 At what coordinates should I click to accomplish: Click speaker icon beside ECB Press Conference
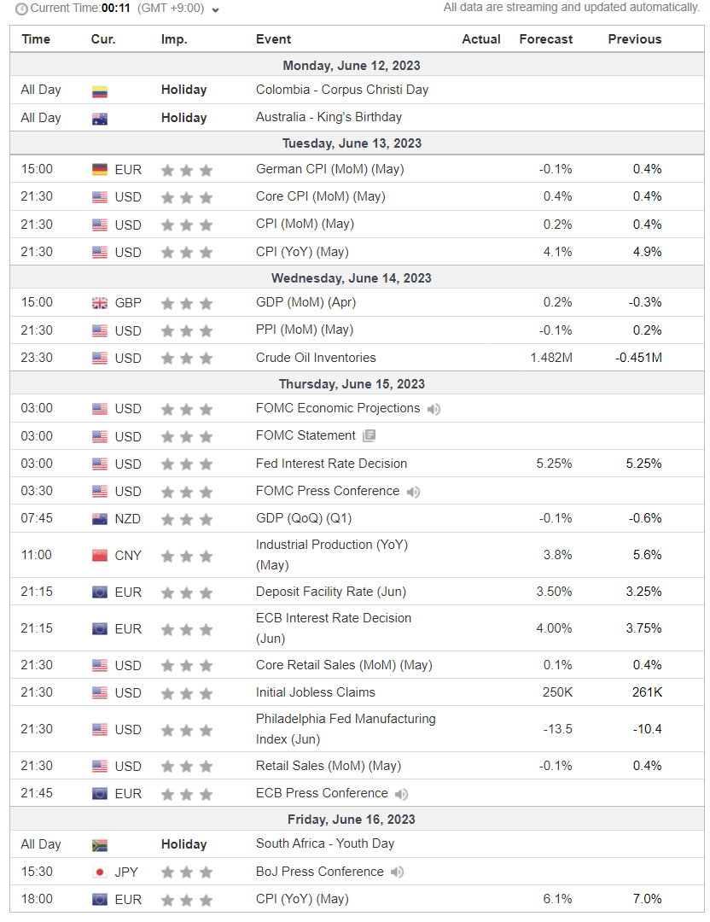pyautogui.click(x=401, y=795)
